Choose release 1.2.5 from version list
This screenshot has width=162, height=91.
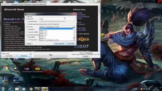click(56, 29)
